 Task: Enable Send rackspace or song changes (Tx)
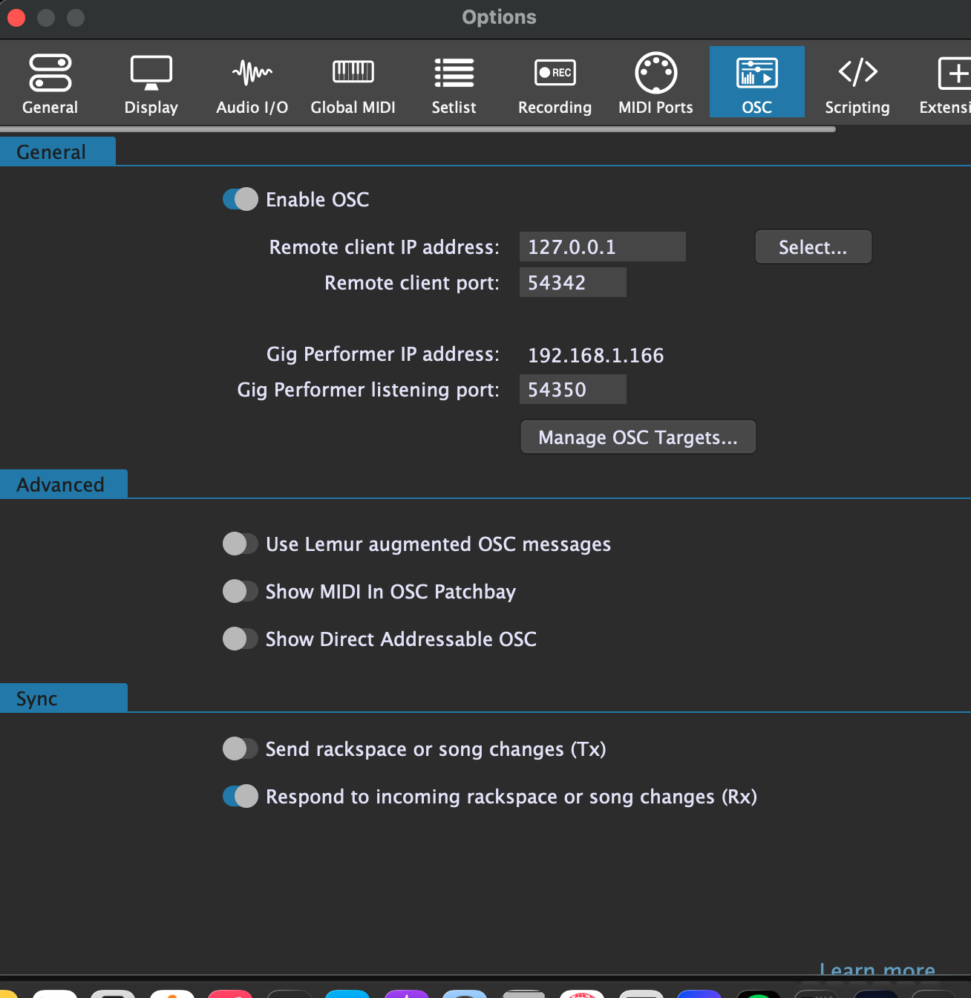click(240, 749)
